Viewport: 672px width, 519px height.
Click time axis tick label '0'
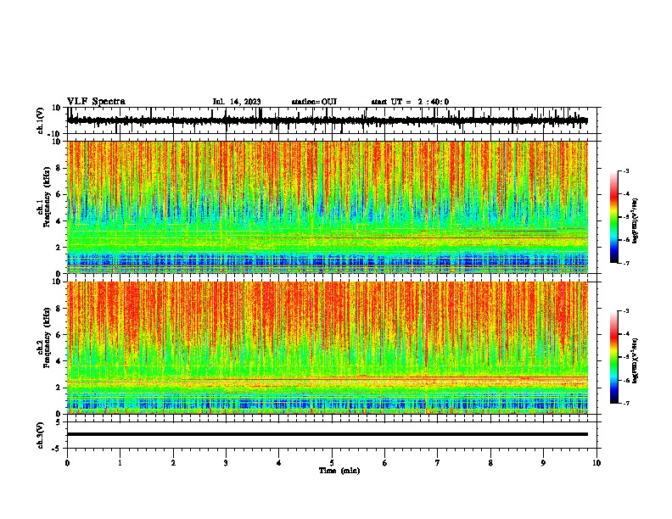[x=67, y=463]
